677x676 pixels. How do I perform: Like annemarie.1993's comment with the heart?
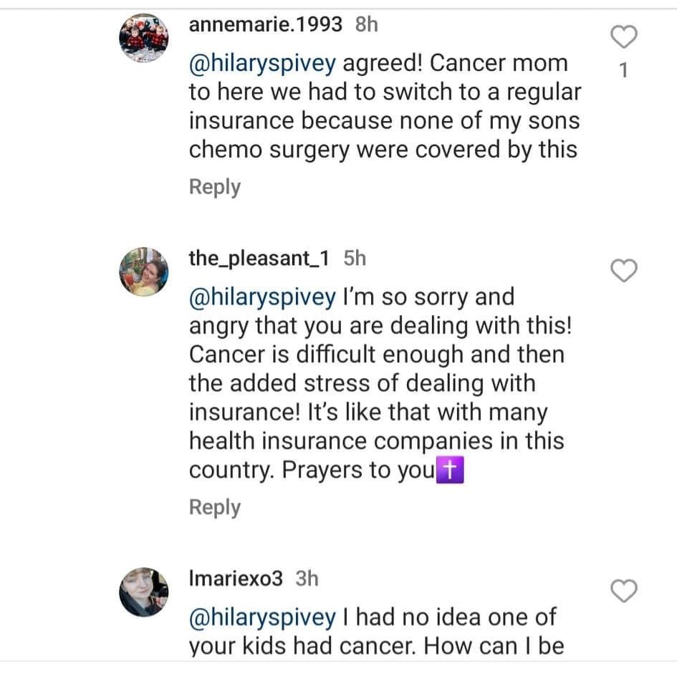tap(624, 37)
